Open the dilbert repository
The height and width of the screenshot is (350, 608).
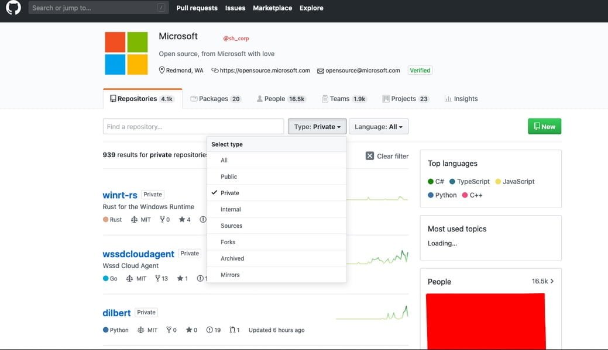(x=116, y=313)
